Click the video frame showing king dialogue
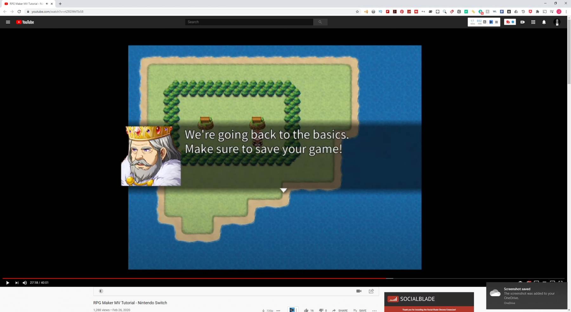Viewport: 571px width, 312px height. coord(275,157)
